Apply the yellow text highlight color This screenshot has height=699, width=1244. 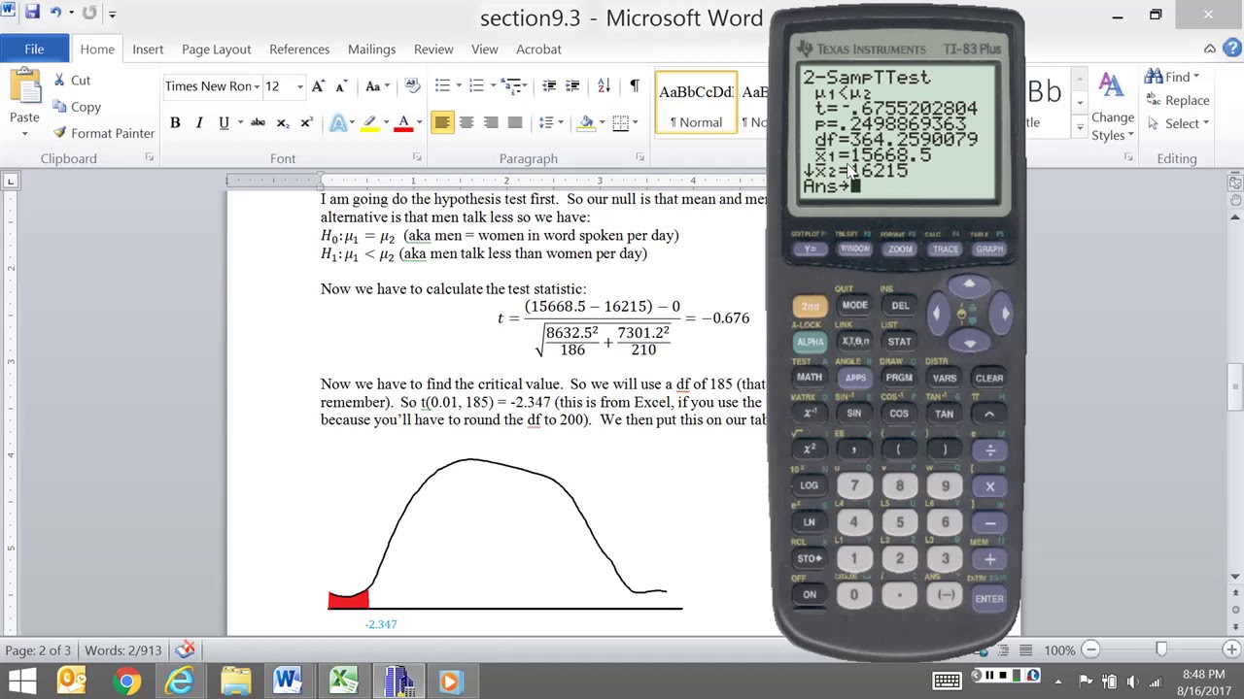click(x=369, y=122)
